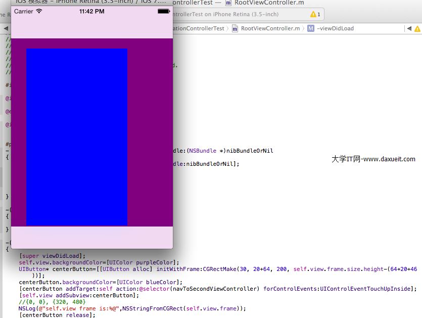The height and width of the screenshot is (318, 422).
Task: Click the Carrier label in the status bar
Action: (x=23, y=11)
